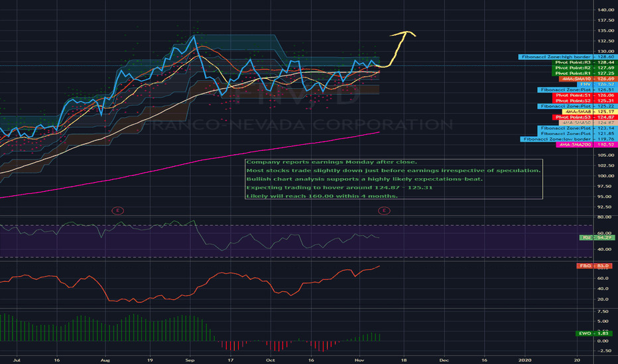Click the Oct date on time axis
This screenshot has width=618, height=364.
(271, 360)
